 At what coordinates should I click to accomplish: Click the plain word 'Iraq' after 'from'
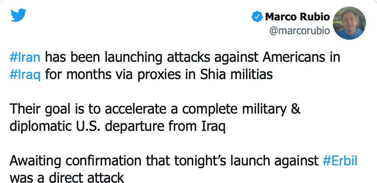pyautogui.click(x=213, y=127)
